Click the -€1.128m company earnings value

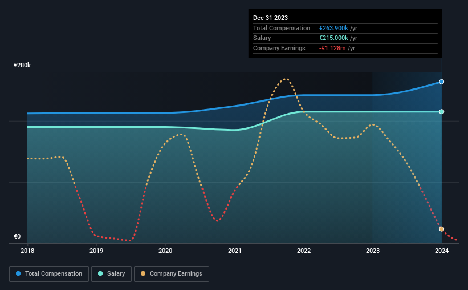coord(332,48)
